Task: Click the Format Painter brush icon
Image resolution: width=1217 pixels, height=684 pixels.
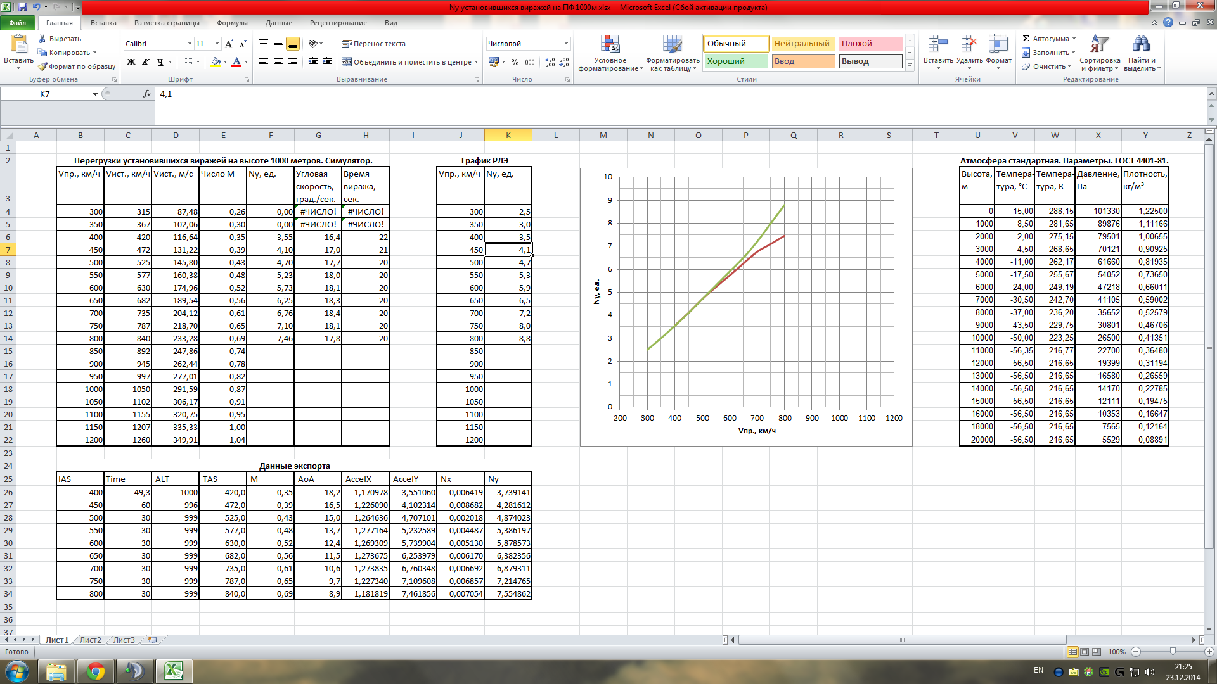Action: pyautogui.click(x=42, y=66)
